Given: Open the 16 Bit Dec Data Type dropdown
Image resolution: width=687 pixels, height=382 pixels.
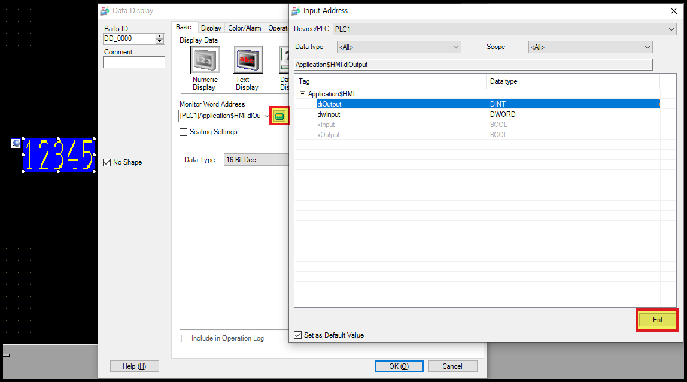Looking at the screenshot, I should tap(257, 160).
